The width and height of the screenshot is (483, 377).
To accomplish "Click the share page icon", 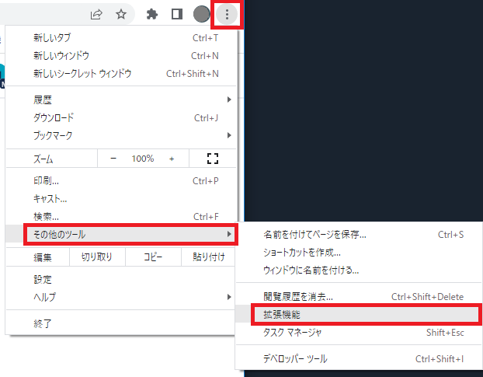I will pyautogui.click(x=96, y=14).
